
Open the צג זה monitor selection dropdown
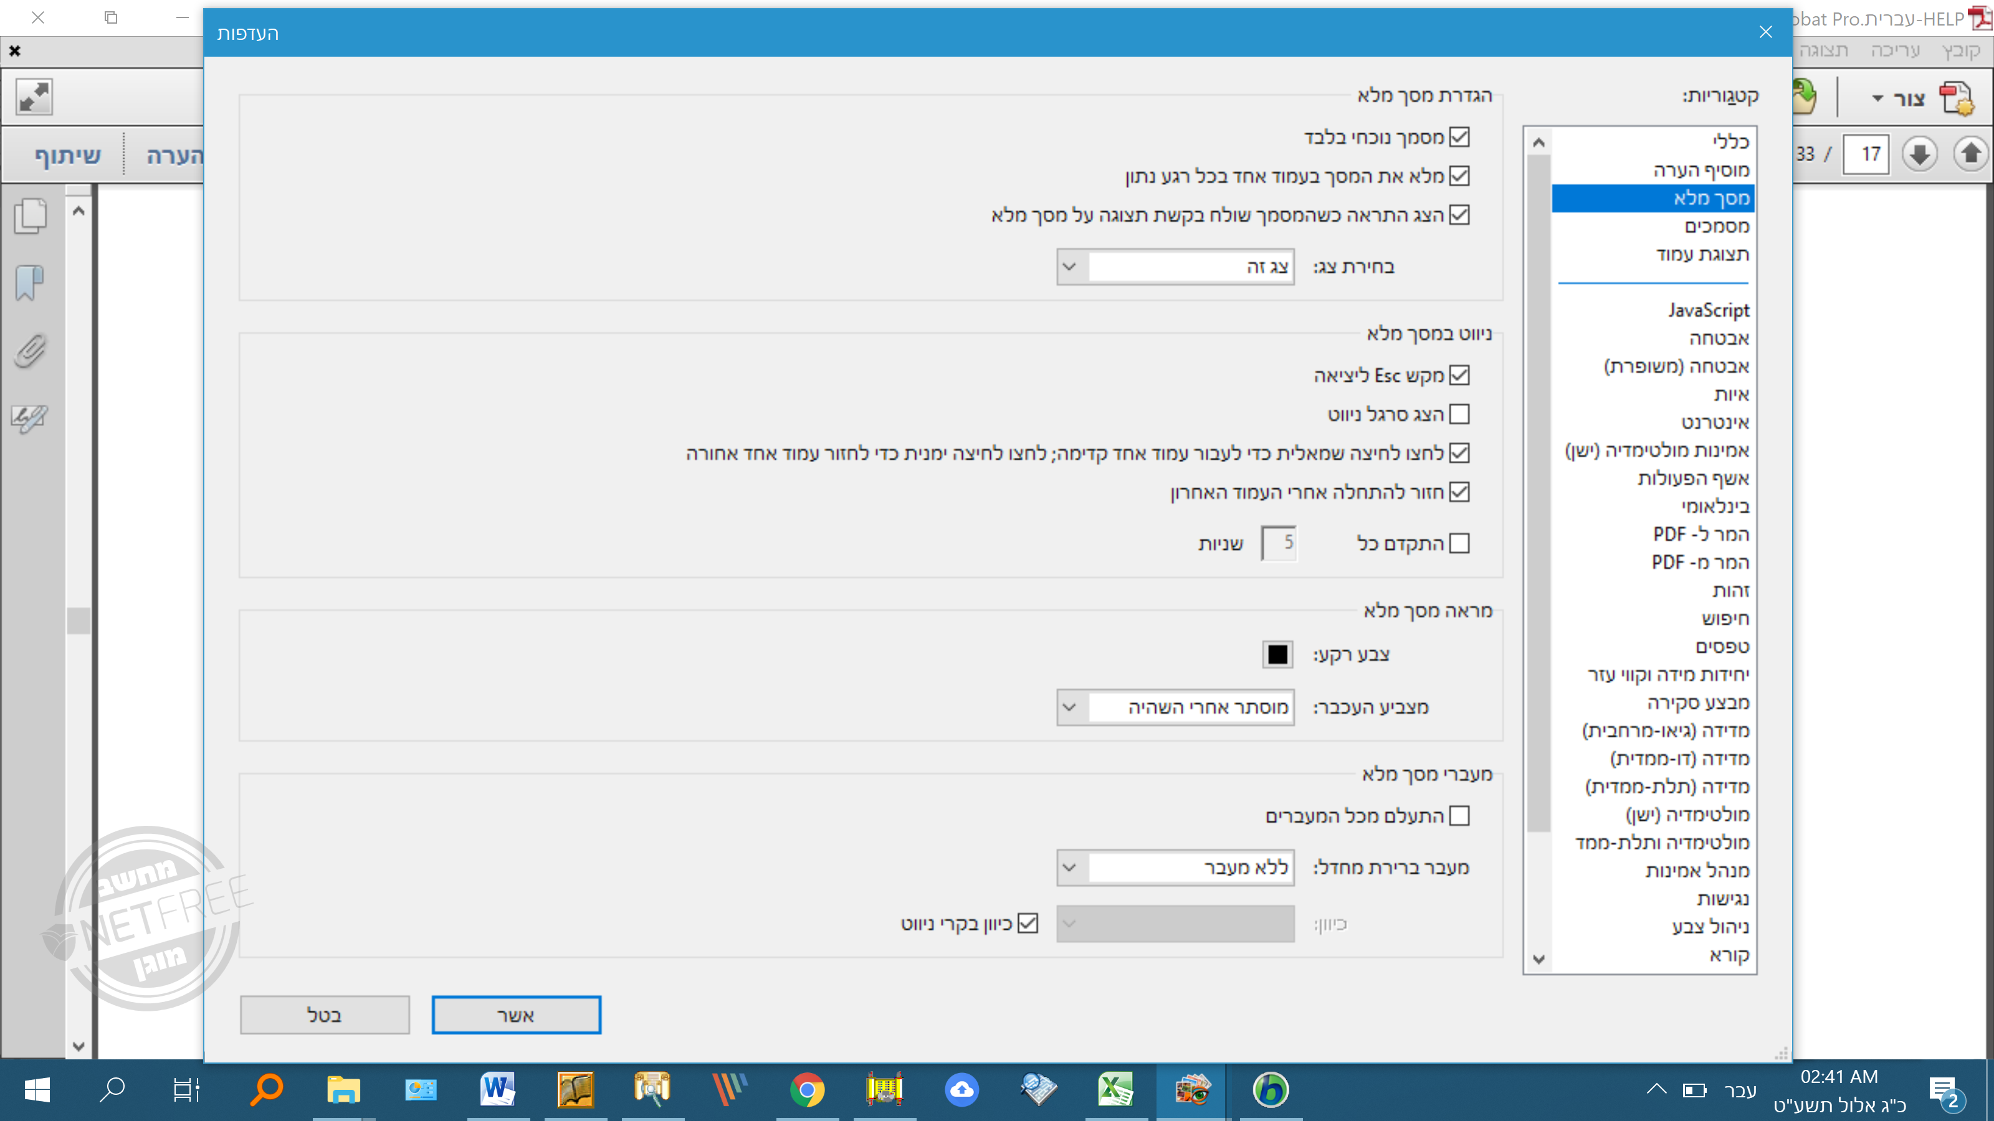1070,266
